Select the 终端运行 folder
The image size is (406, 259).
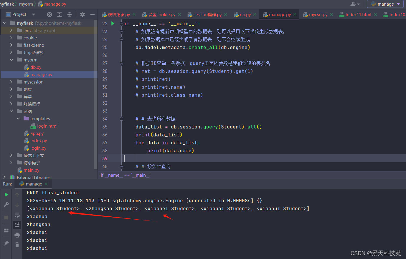pos(32,104)
